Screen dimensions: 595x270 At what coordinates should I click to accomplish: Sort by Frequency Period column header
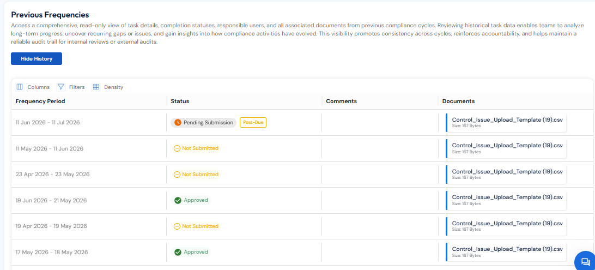tap(40, 101)
